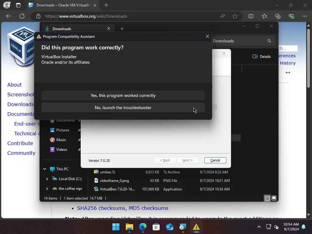The height and width of the screenshot is (234, 312).
Task: Open Favorites list icon
Action: 264,16
